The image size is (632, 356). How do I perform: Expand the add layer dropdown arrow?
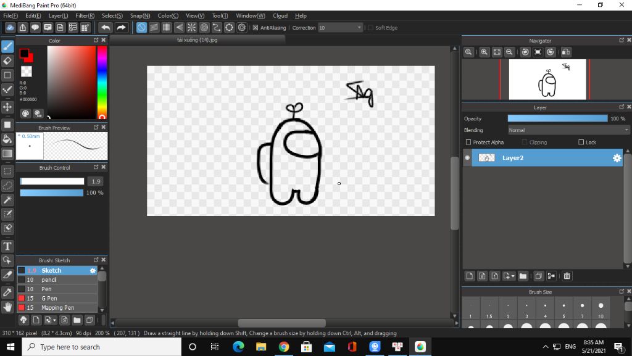[x=513, y=276]
